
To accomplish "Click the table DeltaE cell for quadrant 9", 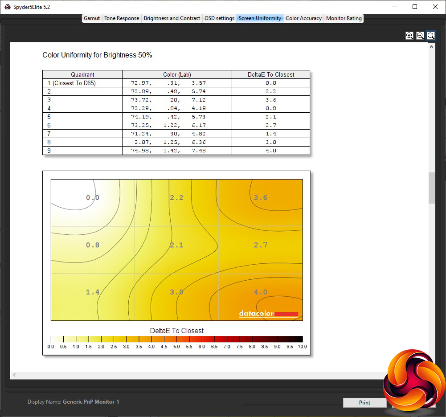I will coord(271,151).
